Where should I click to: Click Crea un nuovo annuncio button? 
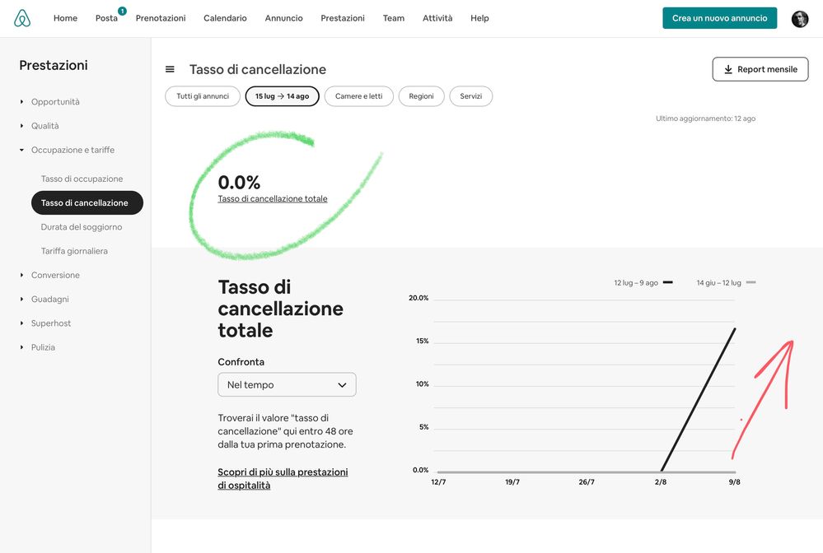(719, 18)
